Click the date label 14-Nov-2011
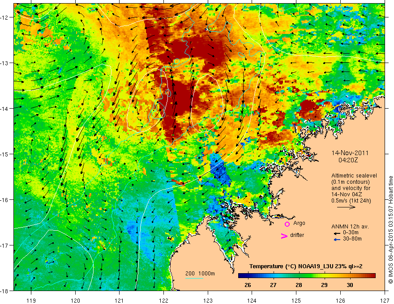 click(x=350, y=153)
